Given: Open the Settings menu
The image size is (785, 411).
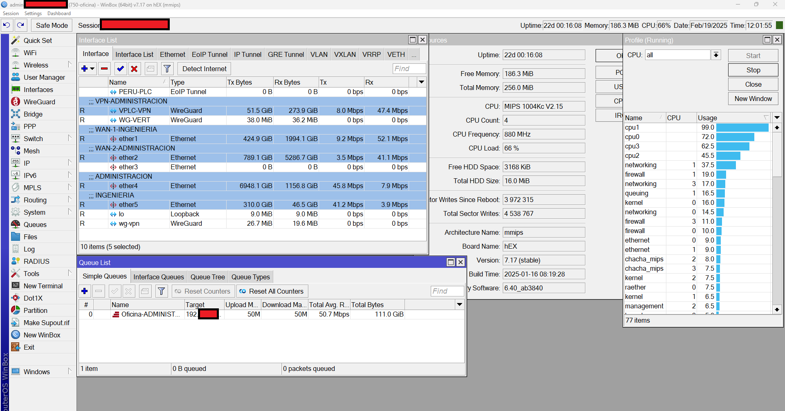Looking at the screenshot, I should pos(33,13).
